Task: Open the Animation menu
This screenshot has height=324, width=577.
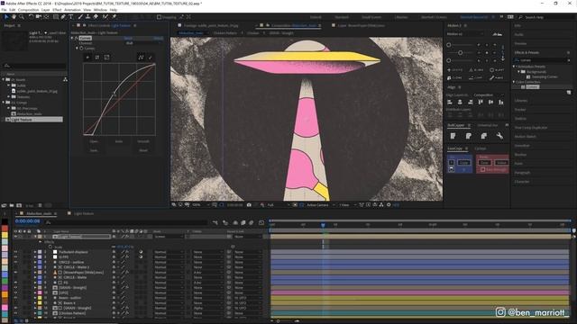Action: tap(72, 10)
